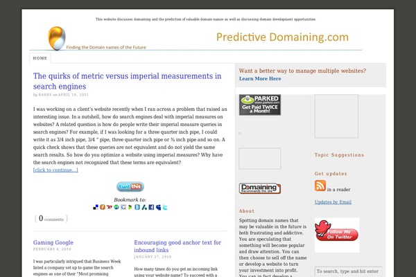This screenshot has width=416, height=277.
Task: Click the Twit This button
Action: point(130,186)
